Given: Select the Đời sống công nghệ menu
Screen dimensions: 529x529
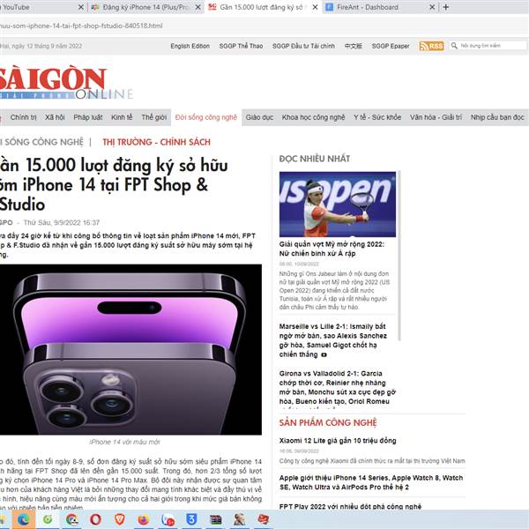Looking at the screenshot, I should point(206,117).
